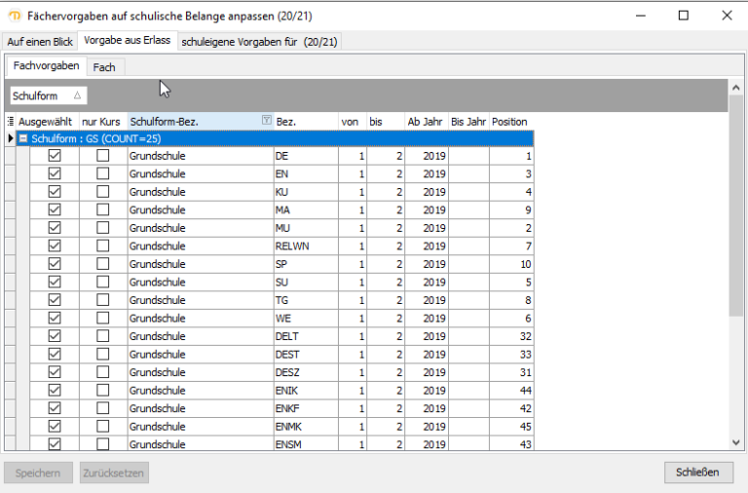Viewport: 748px width, 493px height.
Task: Select the Bez. cell containing RELWN
Action: tap(304, 246)
